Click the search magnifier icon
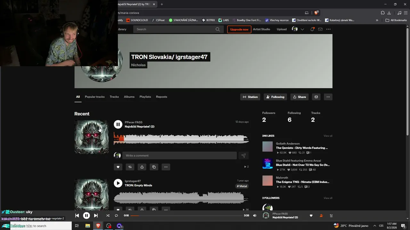This screenshot has height=230, width=410. point(218,29)
